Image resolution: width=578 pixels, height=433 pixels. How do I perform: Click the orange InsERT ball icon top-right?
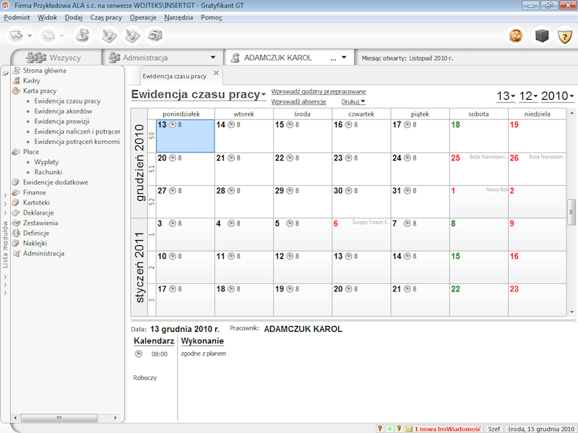click(516, 35)
